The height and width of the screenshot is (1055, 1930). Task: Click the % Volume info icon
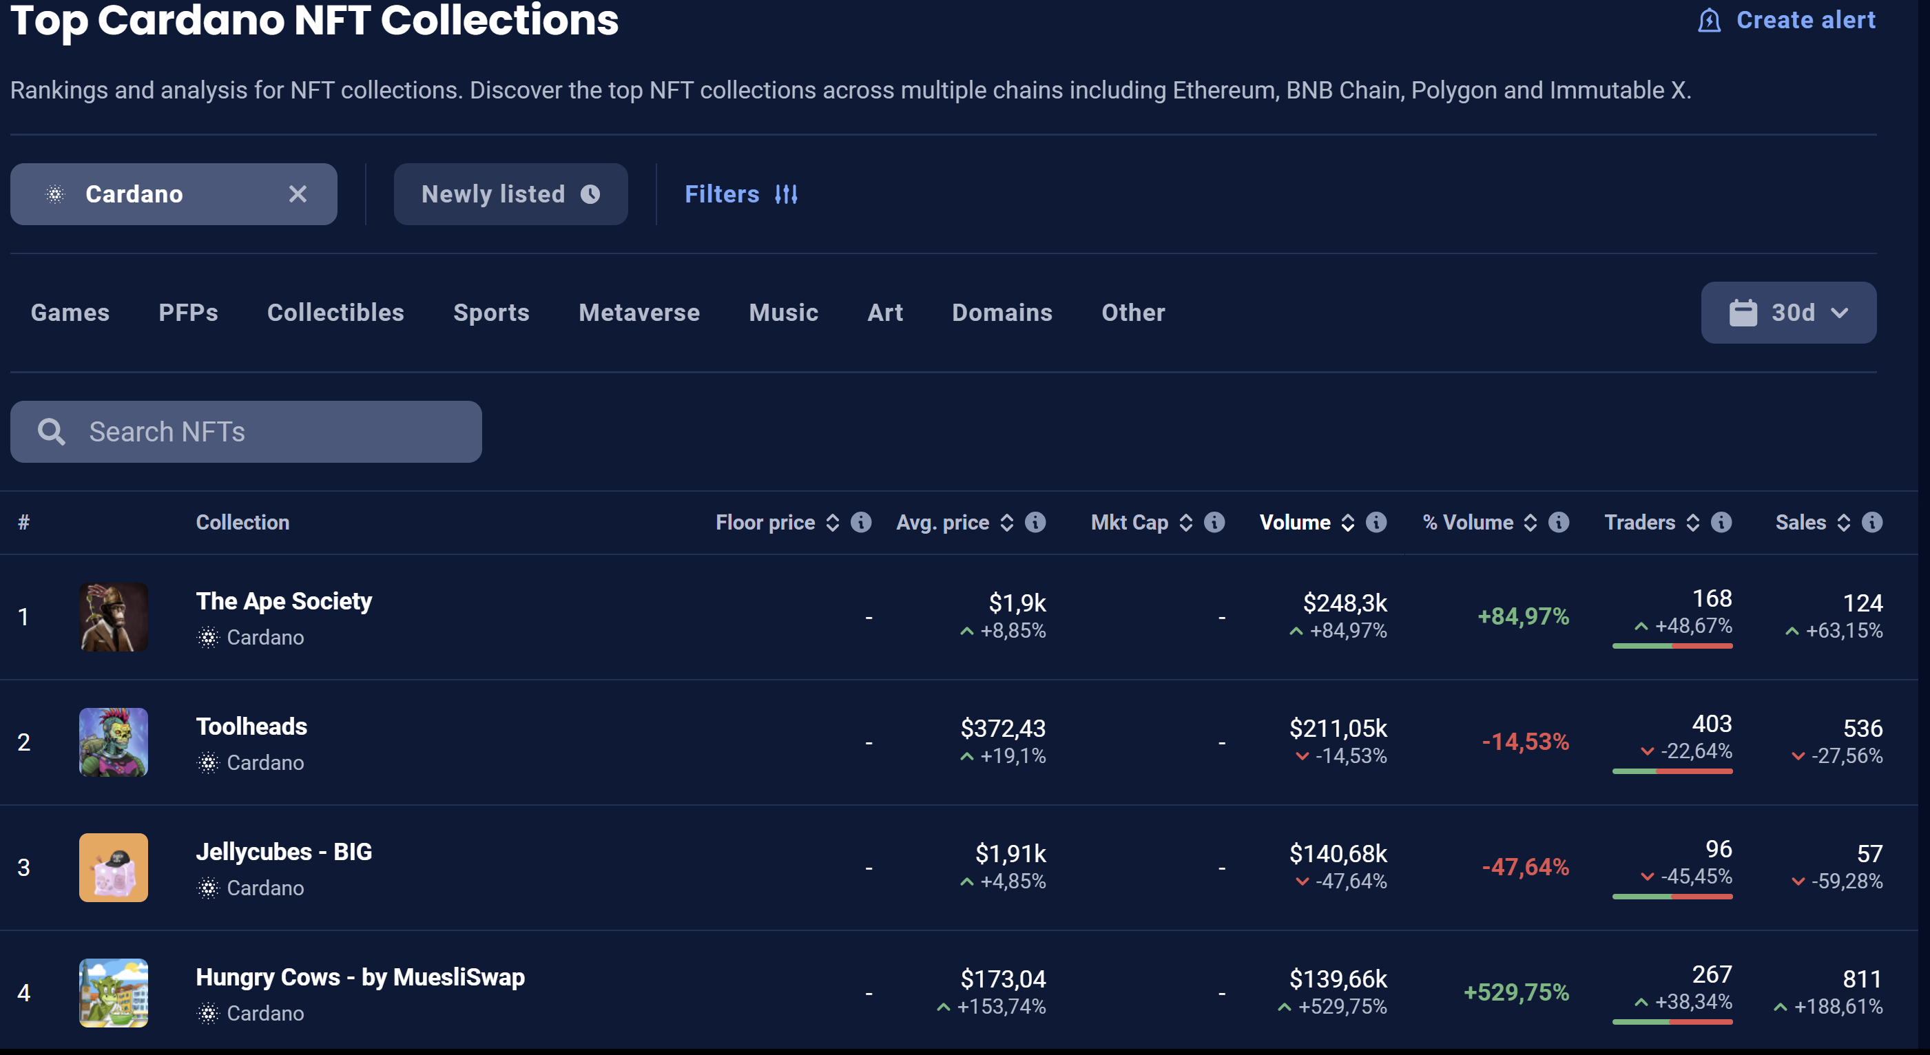click(x=1559, y=522)
